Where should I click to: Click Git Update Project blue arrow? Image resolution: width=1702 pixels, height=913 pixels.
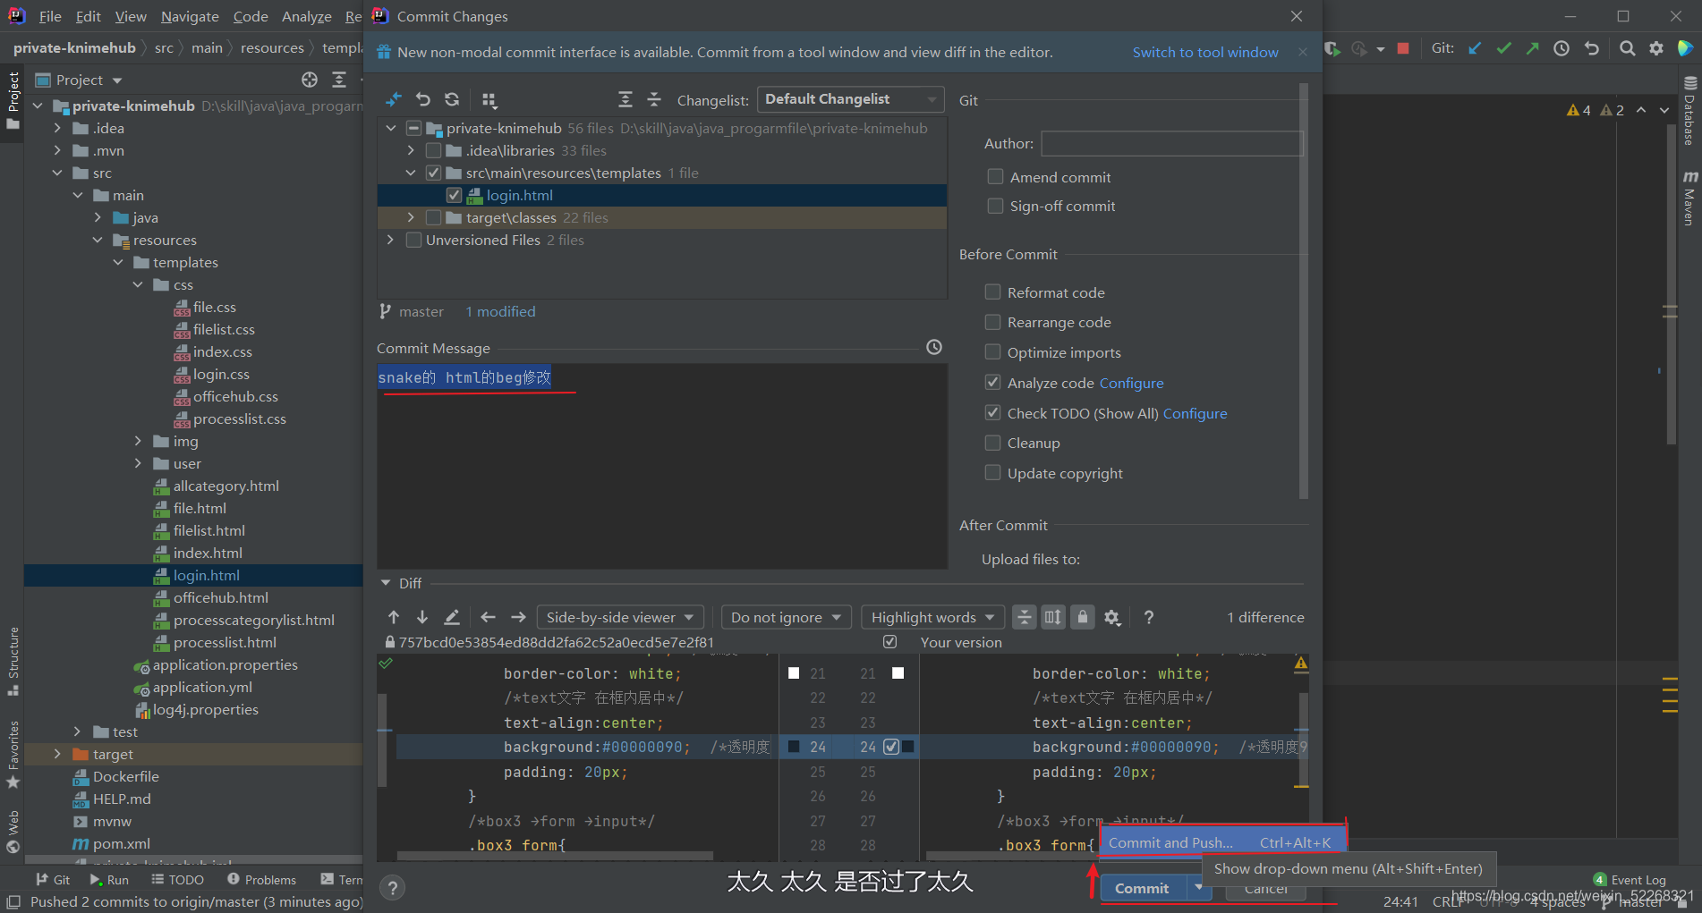pos(1475,48)
